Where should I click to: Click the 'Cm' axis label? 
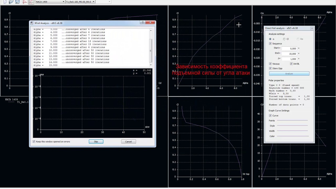coord(262,13)
